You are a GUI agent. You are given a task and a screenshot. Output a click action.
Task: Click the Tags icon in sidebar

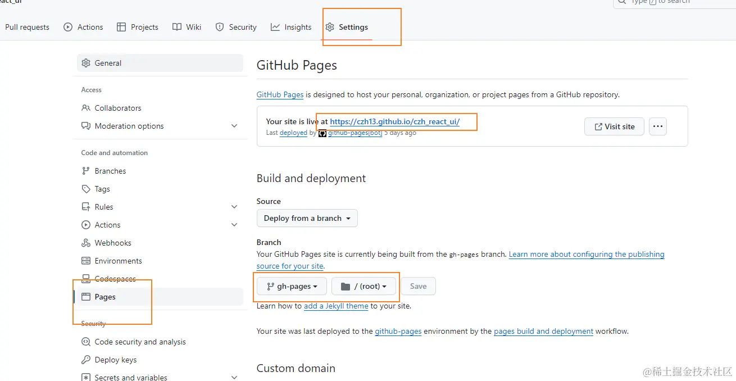point(86,189)
